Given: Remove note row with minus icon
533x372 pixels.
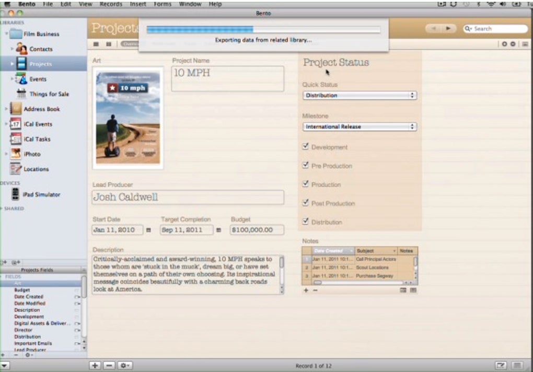Looking at the screenshot, I should (315, 290).
